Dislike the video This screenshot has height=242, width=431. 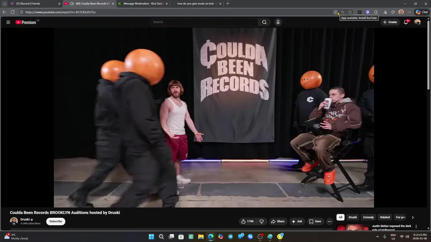point(262,221)
